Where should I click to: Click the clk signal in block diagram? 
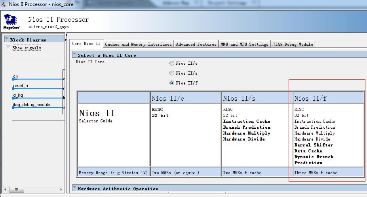click(x=16, y=76)
